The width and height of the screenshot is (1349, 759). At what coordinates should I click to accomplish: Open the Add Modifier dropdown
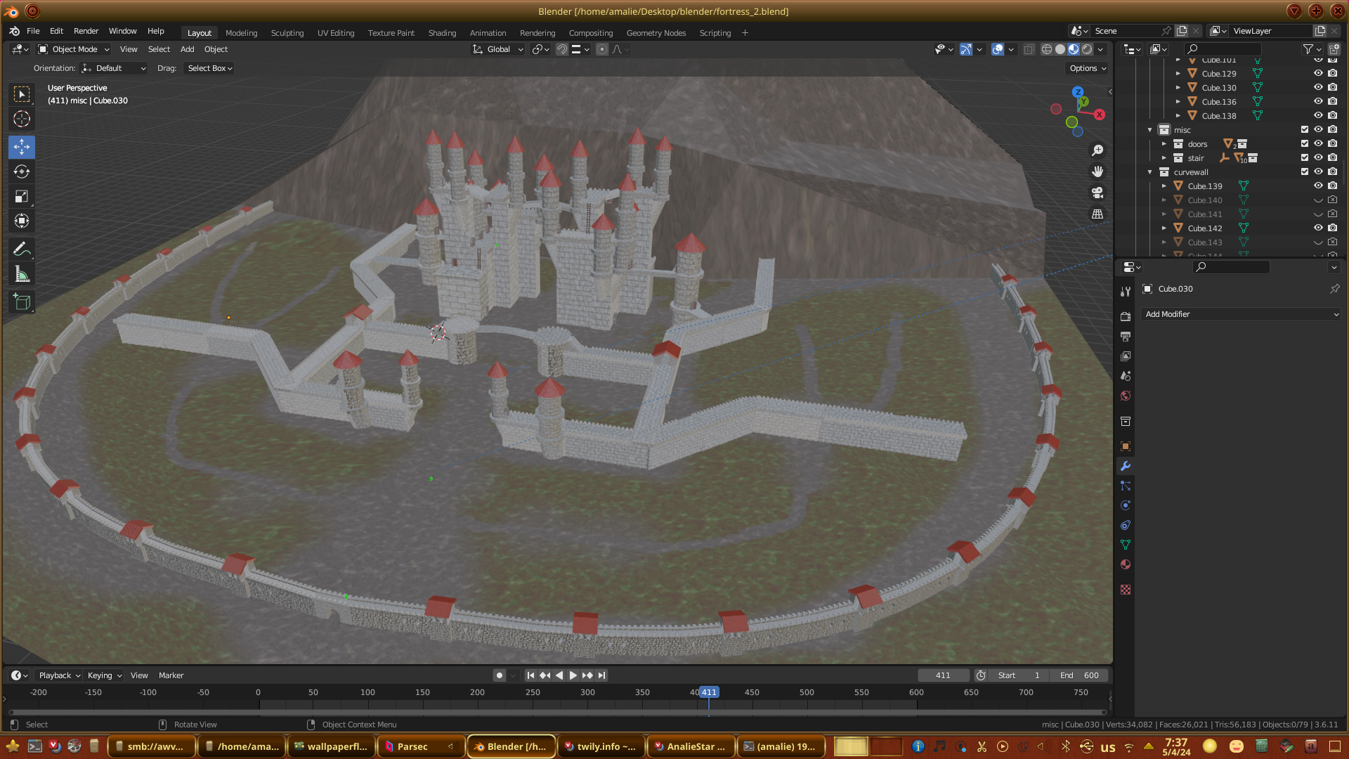(x=1241, y=314)
